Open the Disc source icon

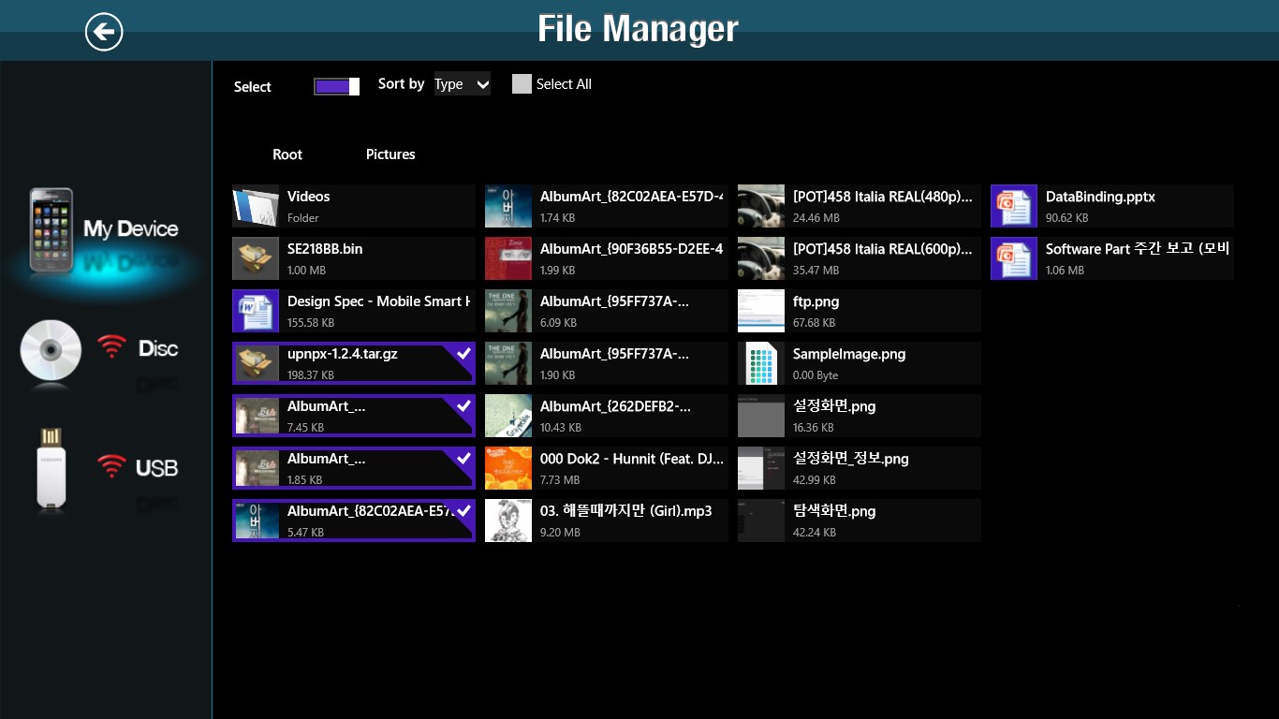(x=51, y=349)
